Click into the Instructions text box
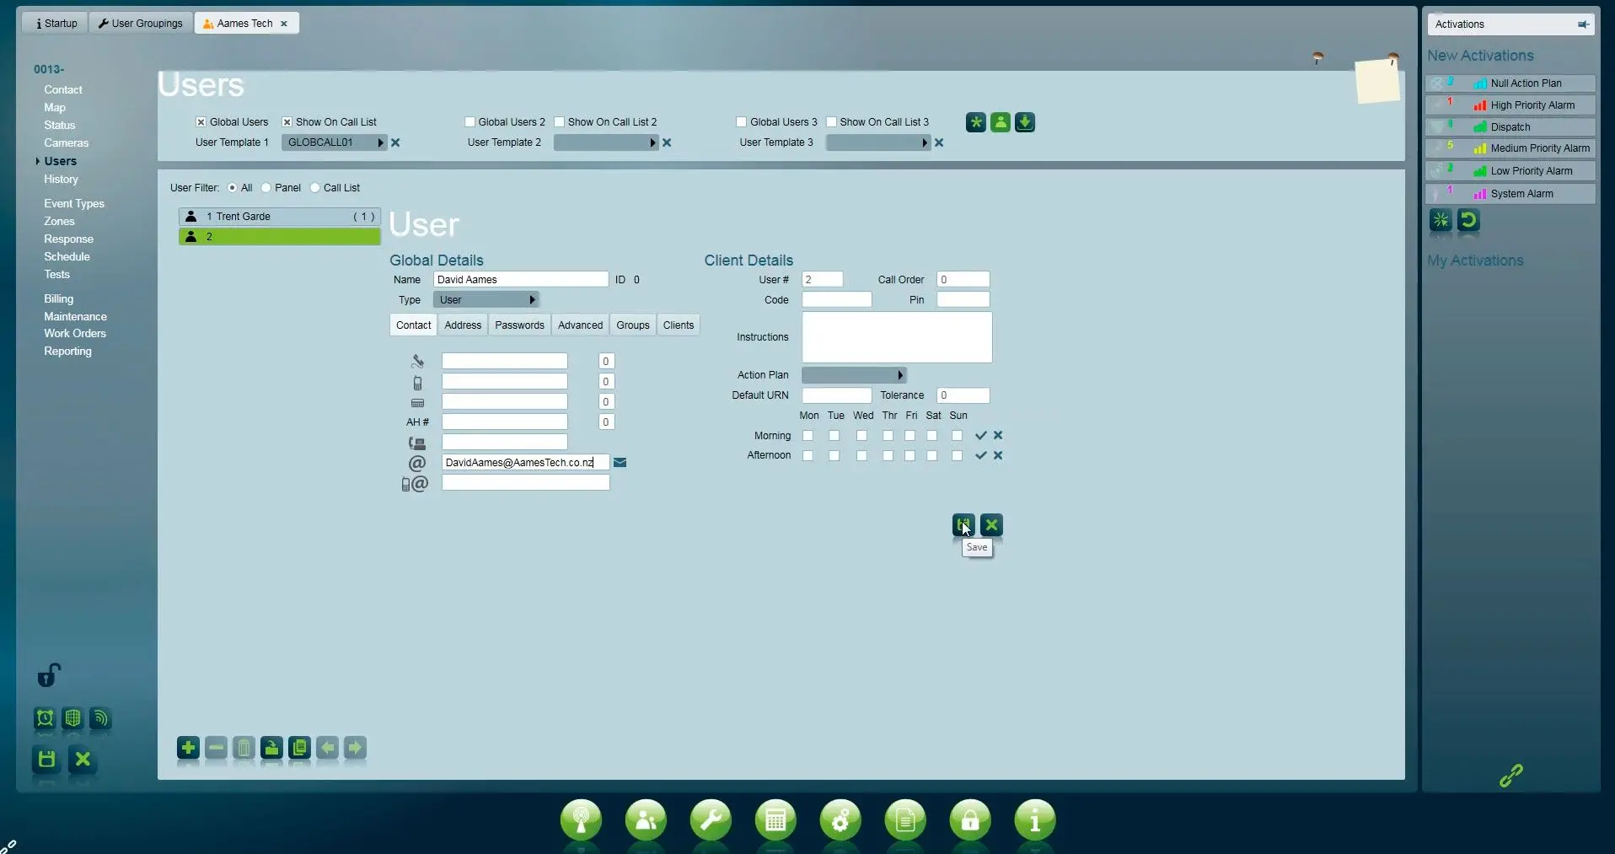The height and width of the screenshot is (854, 1615). [x=896, y=337]
